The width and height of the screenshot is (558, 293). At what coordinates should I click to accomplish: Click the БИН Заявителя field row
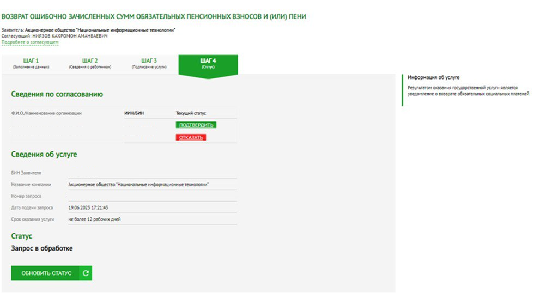(x=123, y=173)
